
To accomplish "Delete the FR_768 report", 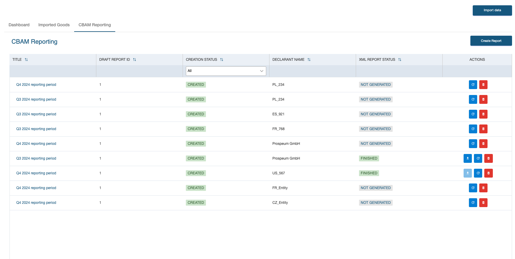I will pos(483,129).
